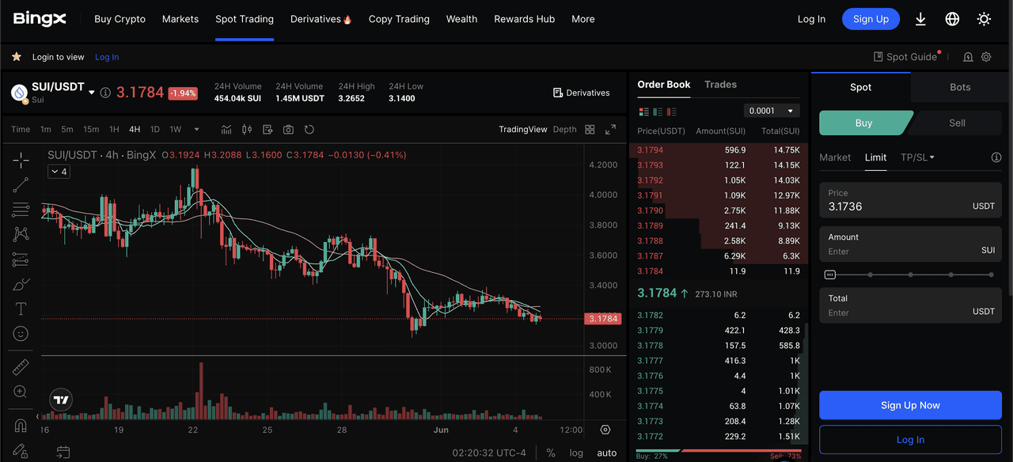
Task: Take a chart snapshot with camera icon
Action: [x=288, y=129]
